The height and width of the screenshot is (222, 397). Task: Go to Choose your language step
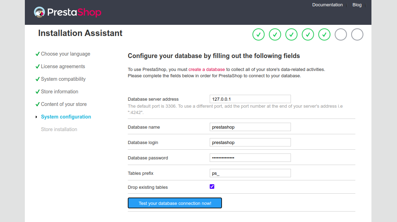pos(65,54)
